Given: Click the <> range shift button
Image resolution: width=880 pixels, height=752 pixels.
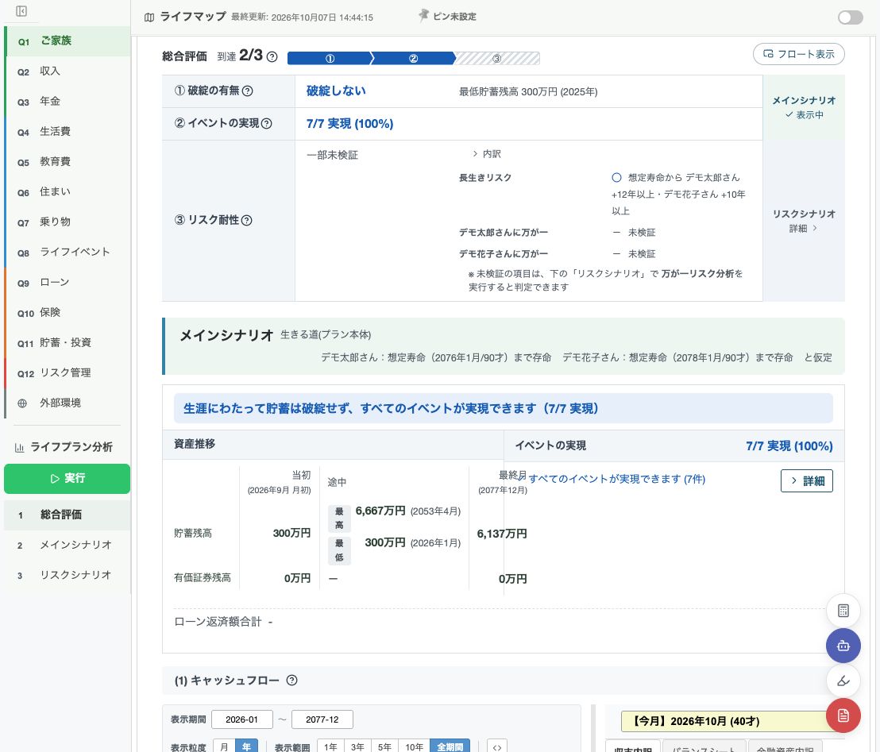Looking at the screenshot, I should pos(496,746).
